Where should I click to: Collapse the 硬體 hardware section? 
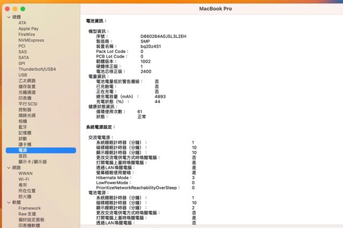[x=8, y=18]
